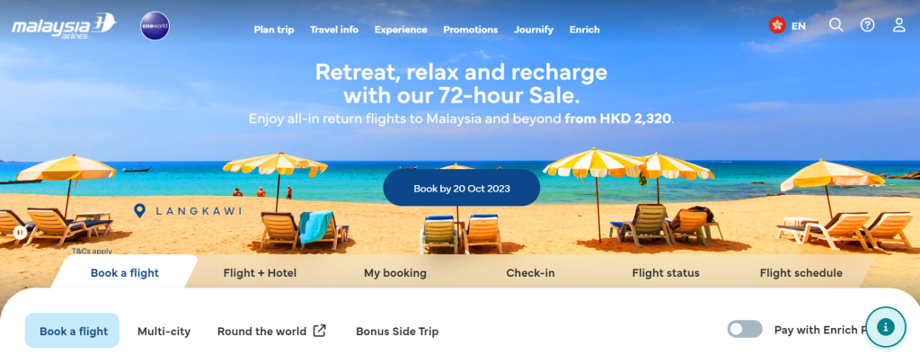Open the T&Cs apply link
Screen dimensions: 920x363
tap(93, 251)
